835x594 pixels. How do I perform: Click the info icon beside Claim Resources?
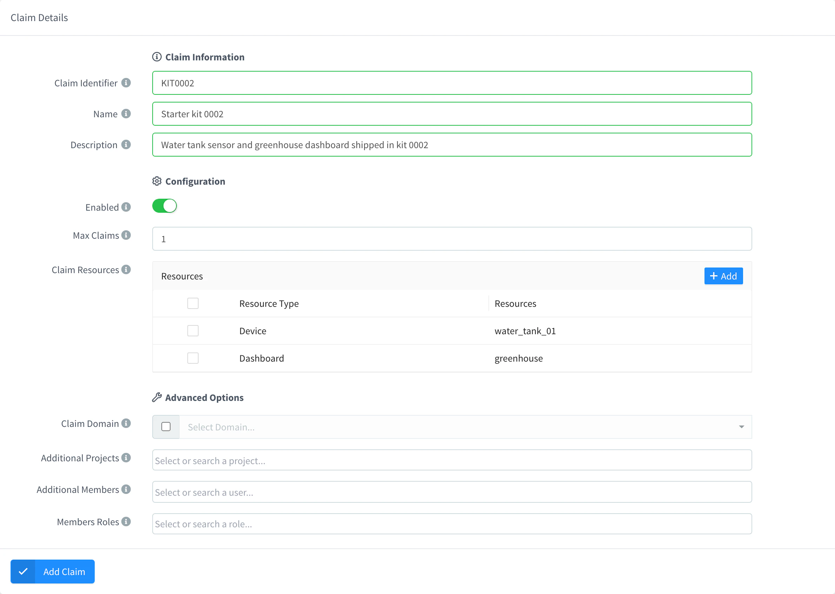[x=126, y=270]
